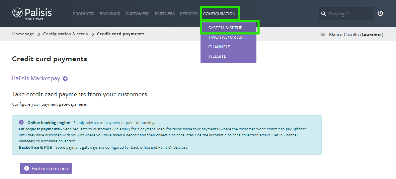Open Configuration & setup breadcrumb link
The width and height of the screenshot is (396, 179).
coord(65,34)
